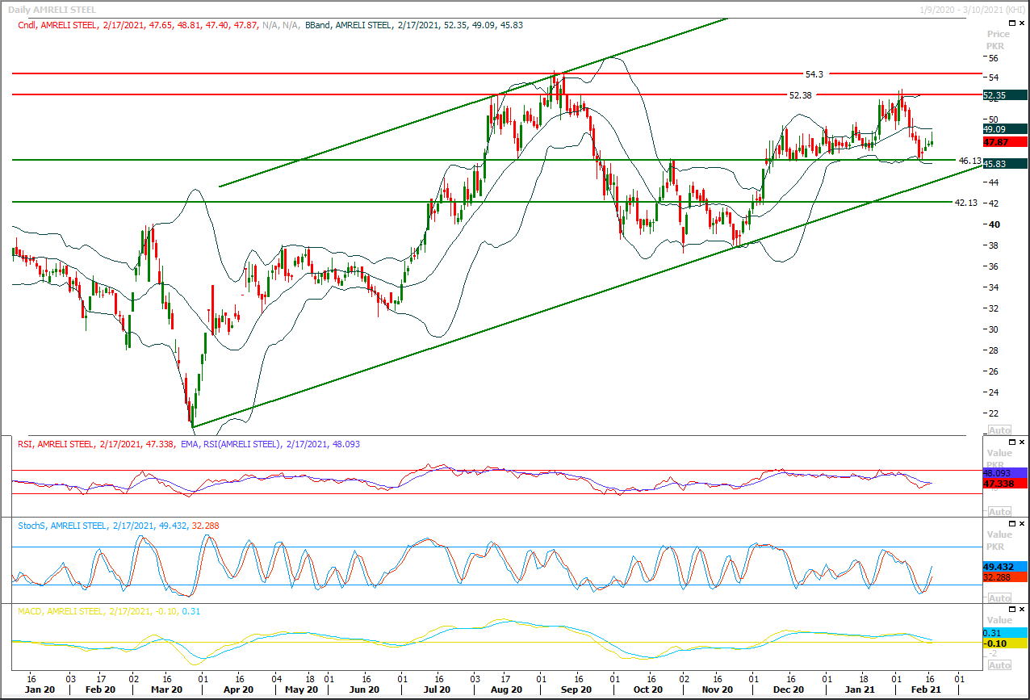The width and height of the screenshot is (1030, 700).
Task: Click the 49.09 middle band price tag
Action: pyautogui.click(x=1005, y=129)
